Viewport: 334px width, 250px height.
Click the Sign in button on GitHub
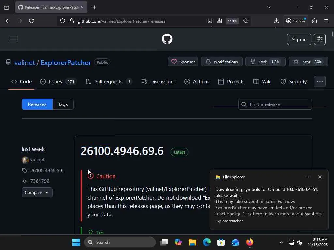pos(299,39)
